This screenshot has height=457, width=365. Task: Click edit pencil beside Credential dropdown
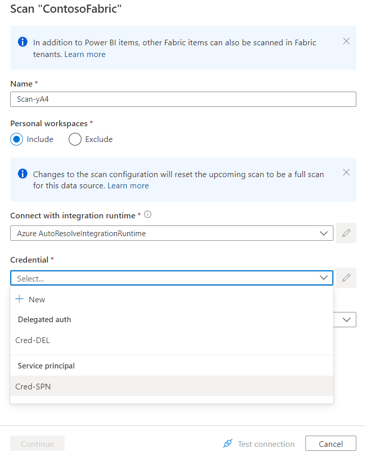tap(346, 278)
